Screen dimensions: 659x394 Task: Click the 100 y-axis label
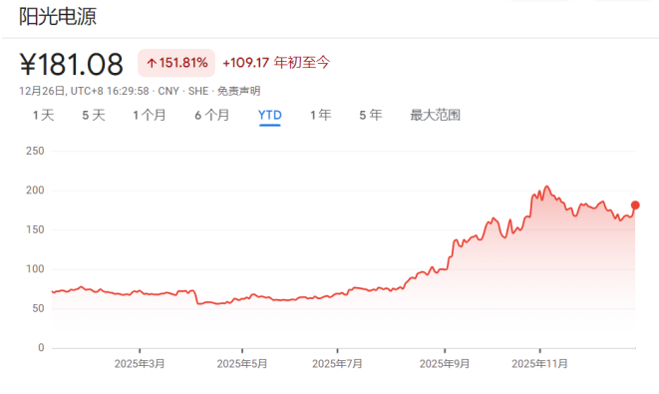[35, 269]
